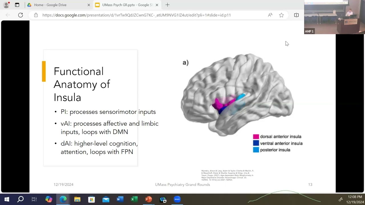Click the Functional Anatomy of Insula title

pyautogui.click(x=82, y=84)
